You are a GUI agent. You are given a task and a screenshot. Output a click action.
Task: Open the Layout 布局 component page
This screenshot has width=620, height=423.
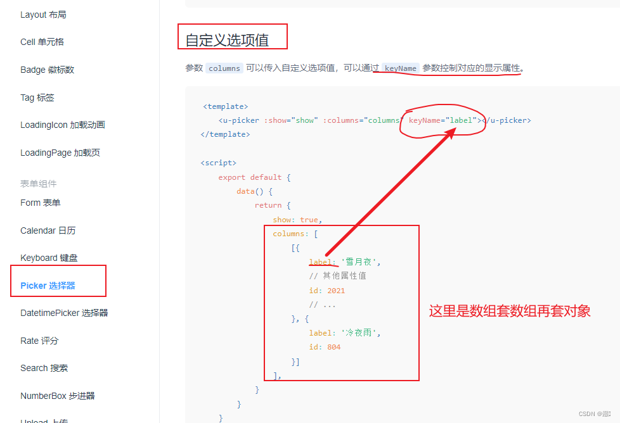point(44,14)
